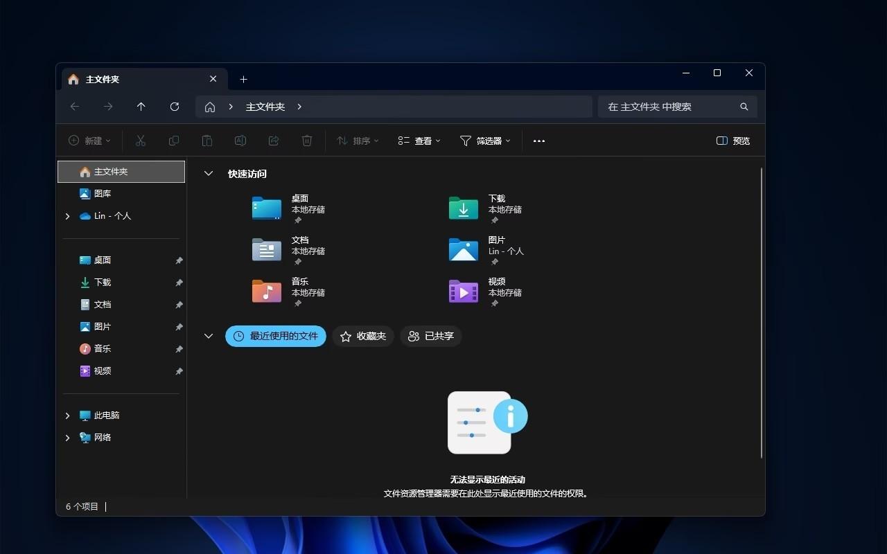Click the Cut scissors icon
This screenshot has width=887, height=554.
tap(141, 141)
